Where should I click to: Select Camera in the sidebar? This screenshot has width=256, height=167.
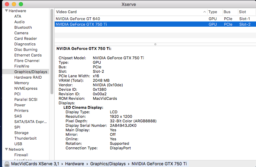click(21, 33)
